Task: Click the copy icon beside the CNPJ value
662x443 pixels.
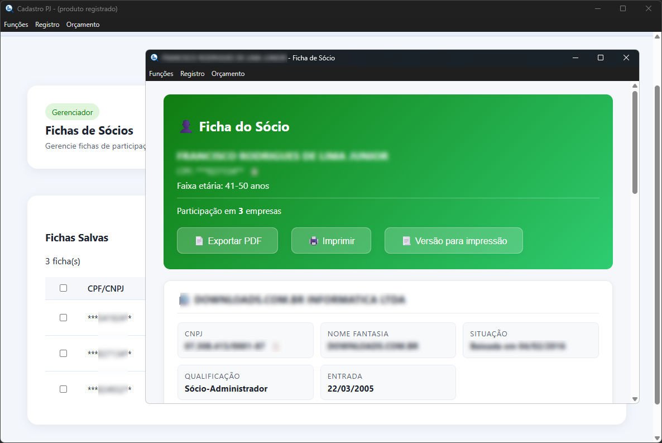Action: [276, 346]
